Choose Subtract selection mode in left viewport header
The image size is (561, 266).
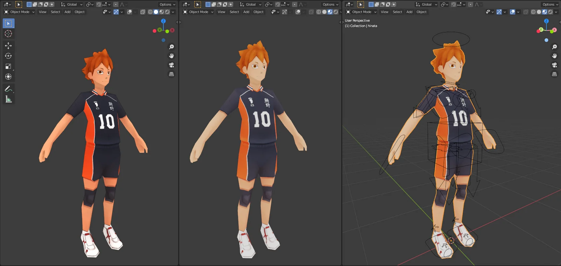(x=40, y=5)
